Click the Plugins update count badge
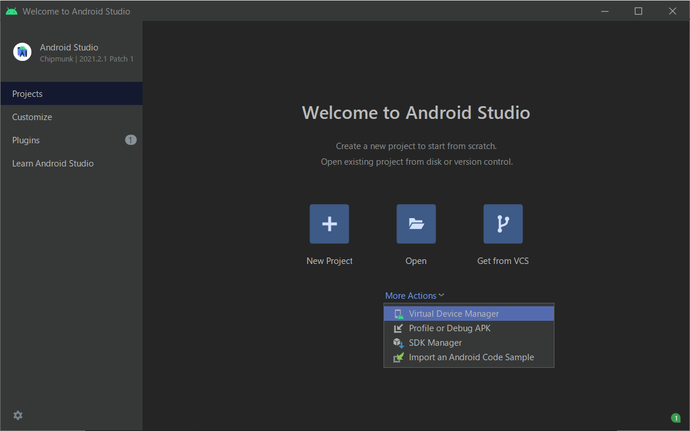This screenshot has width=690, height=431. pos(130,140)
